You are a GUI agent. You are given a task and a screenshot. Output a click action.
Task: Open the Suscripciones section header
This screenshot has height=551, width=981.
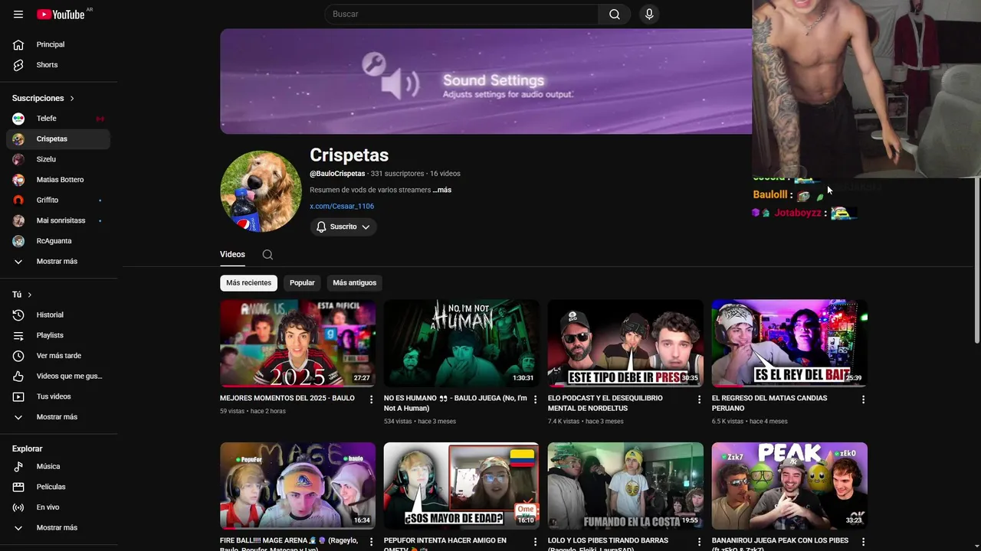coord(44,98)
